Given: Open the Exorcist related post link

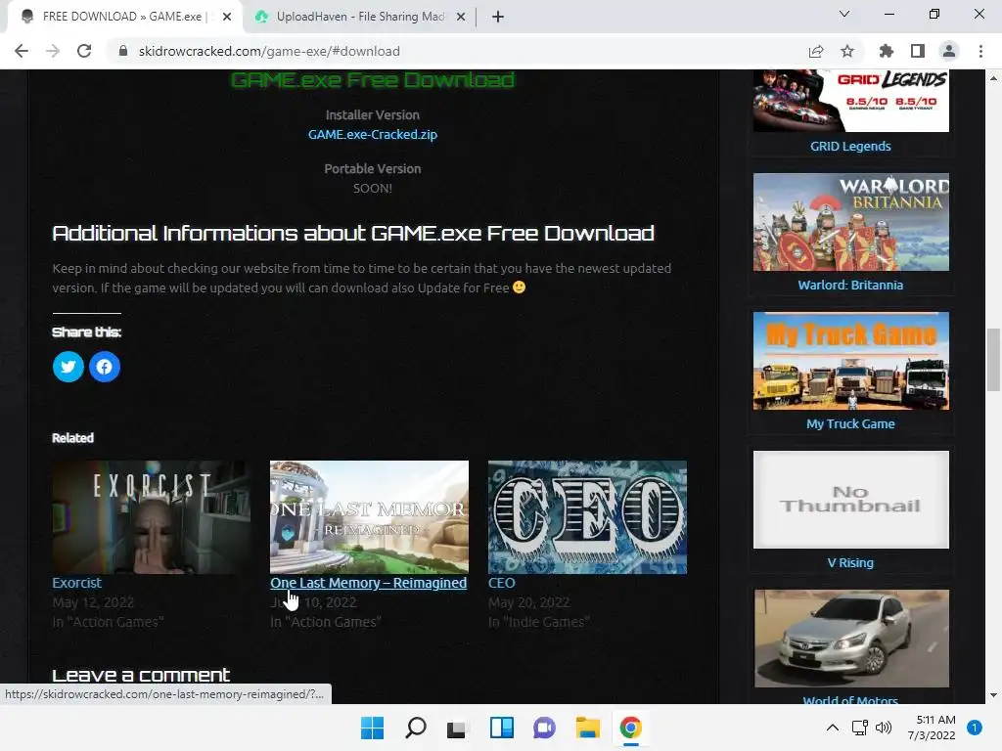Looking at the screenshot, I should pos(76,583).
